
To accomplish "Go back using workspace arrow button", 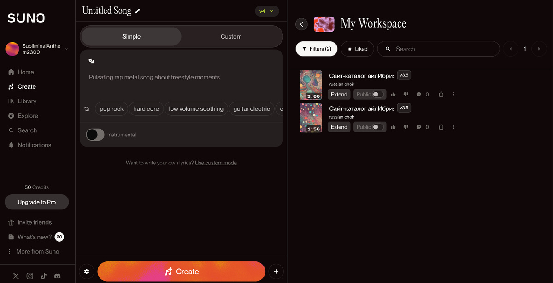I will click(x=301, y=24).
